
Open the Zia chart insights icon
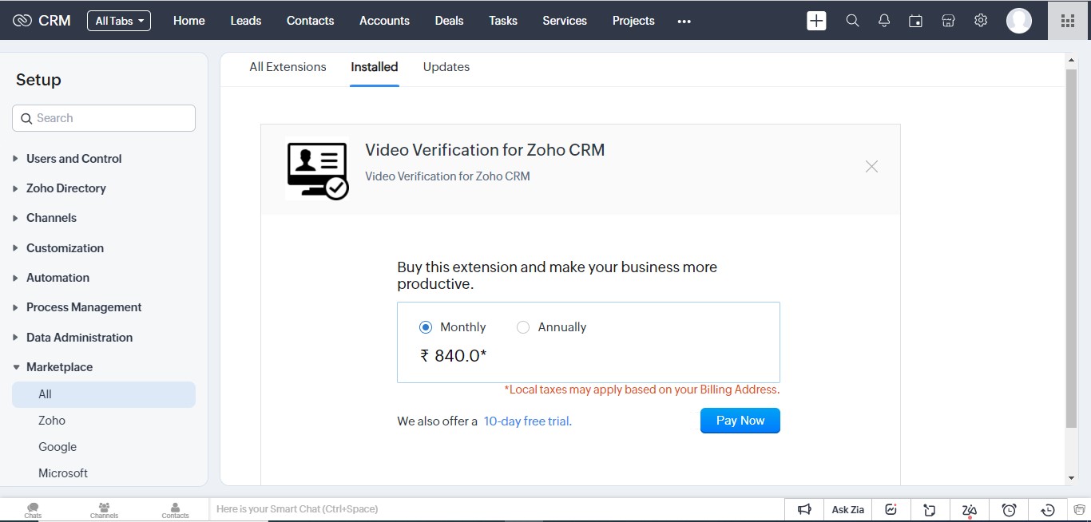891,509
